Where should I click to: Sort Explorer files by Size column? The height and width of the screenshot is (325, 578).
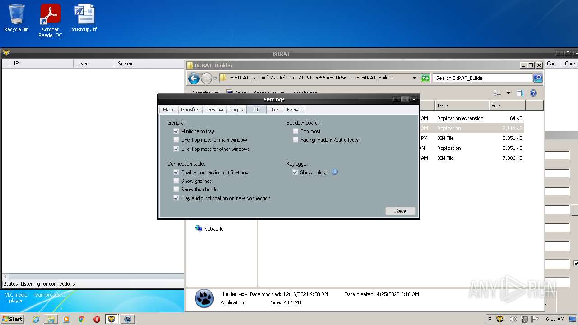point(507,106)
